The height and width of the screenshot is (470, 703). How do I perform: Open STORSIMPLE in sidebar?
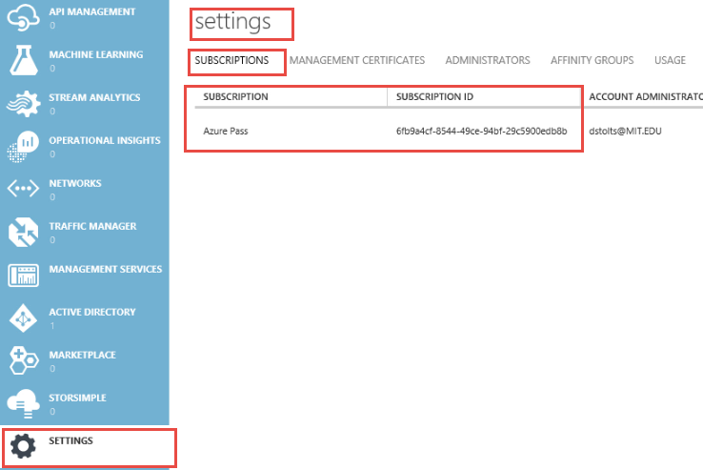coord(85,403)
